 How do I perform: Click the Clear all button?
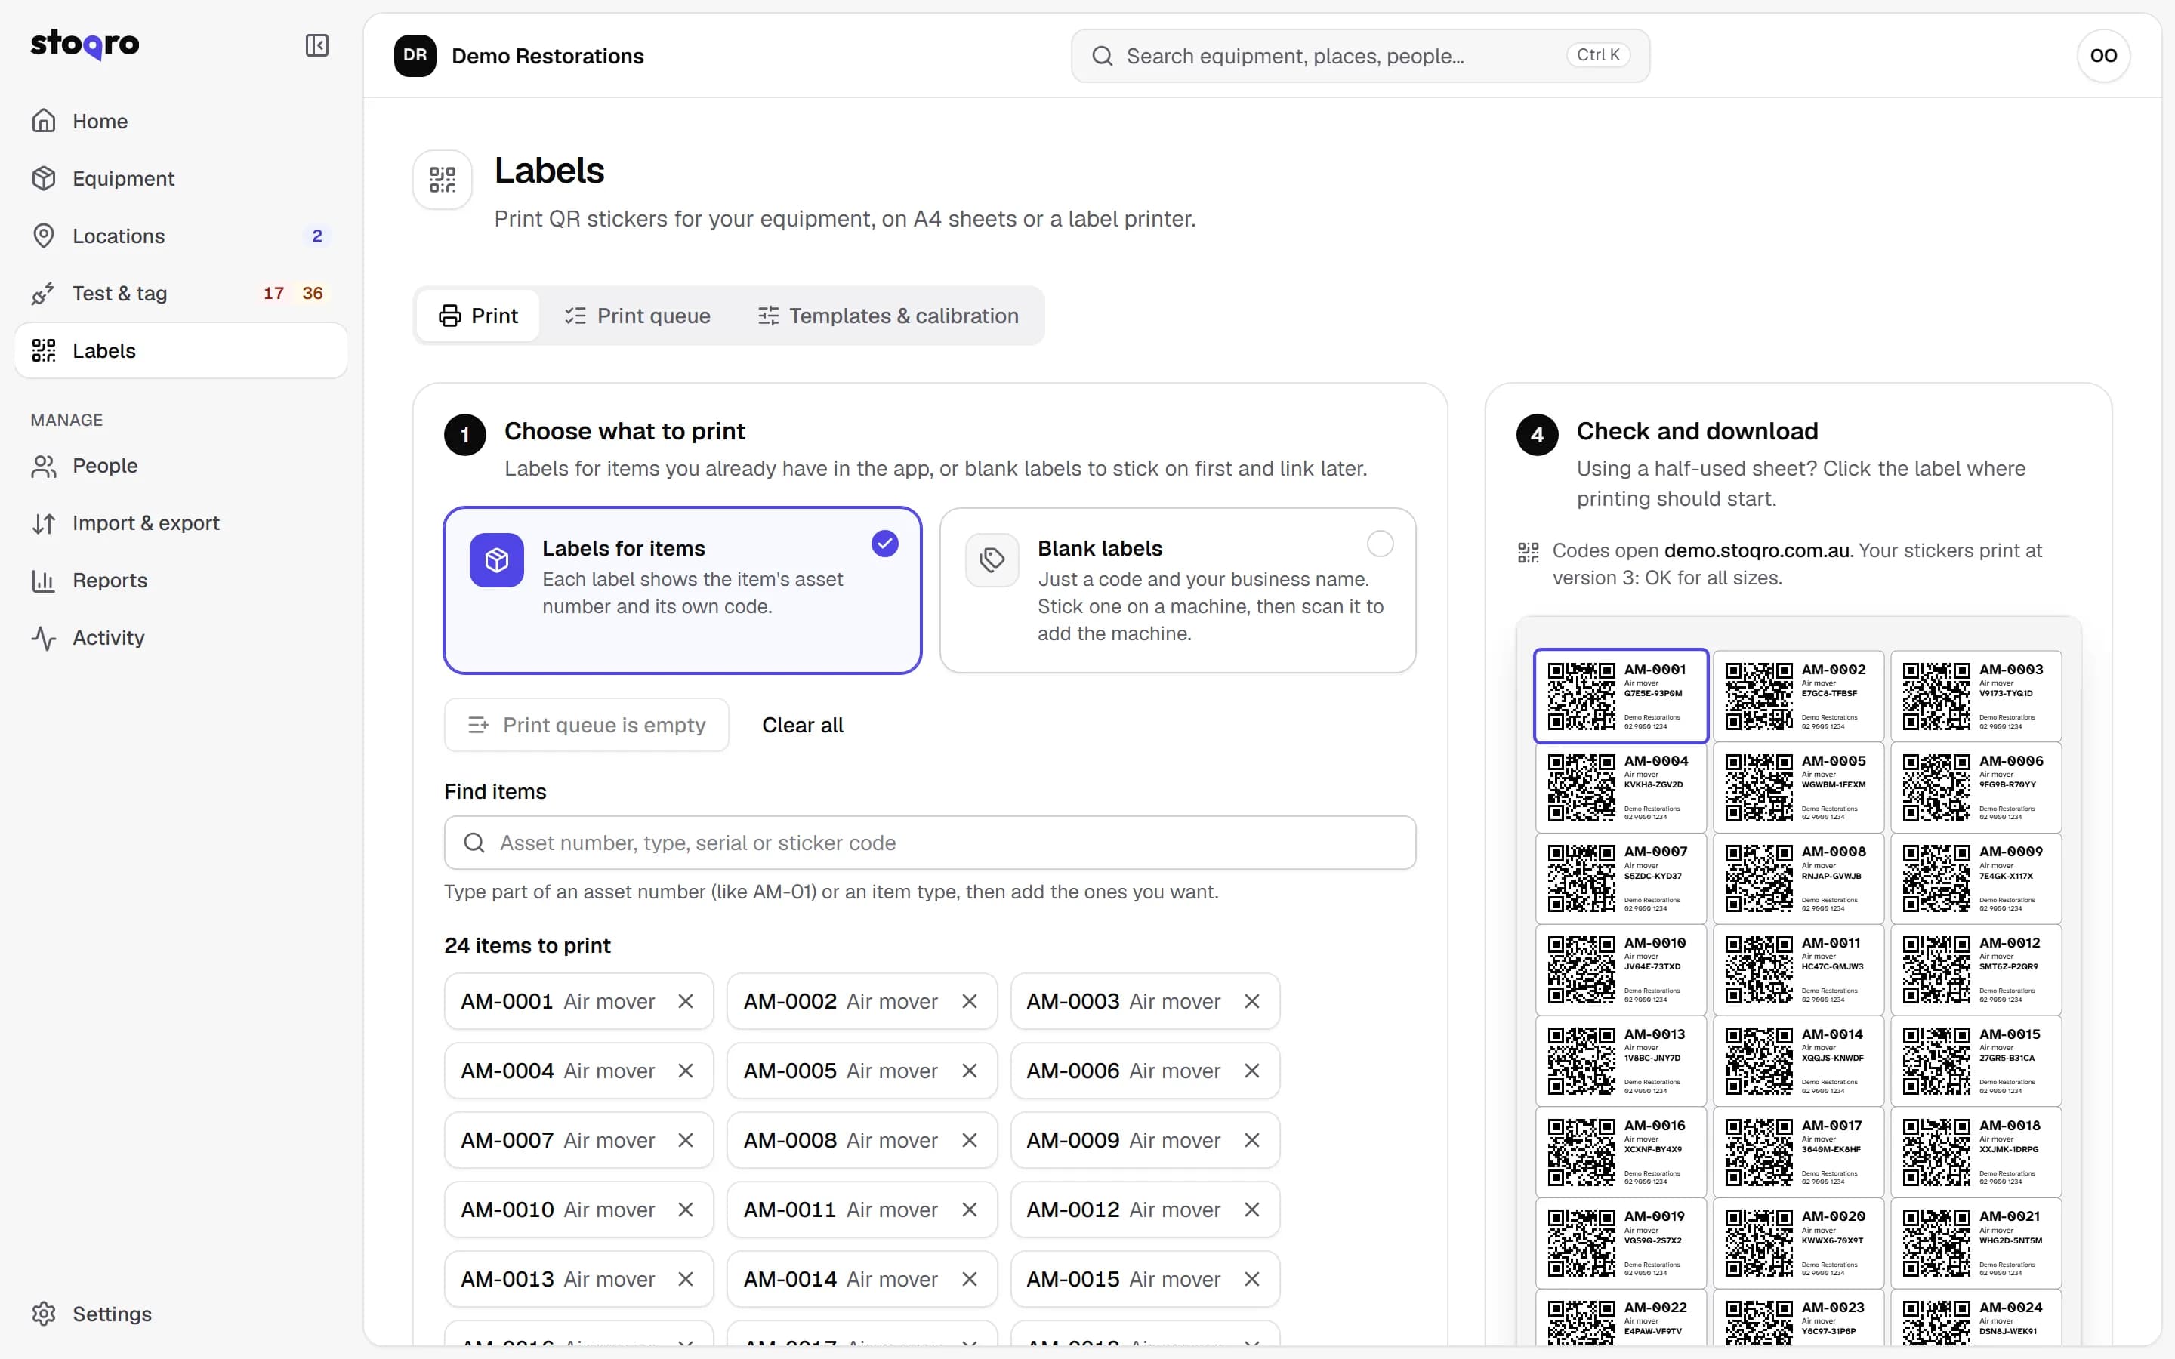[803, 725]
